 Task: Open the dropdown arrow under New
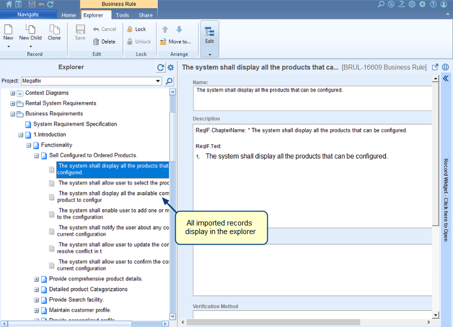coord(9,46)
